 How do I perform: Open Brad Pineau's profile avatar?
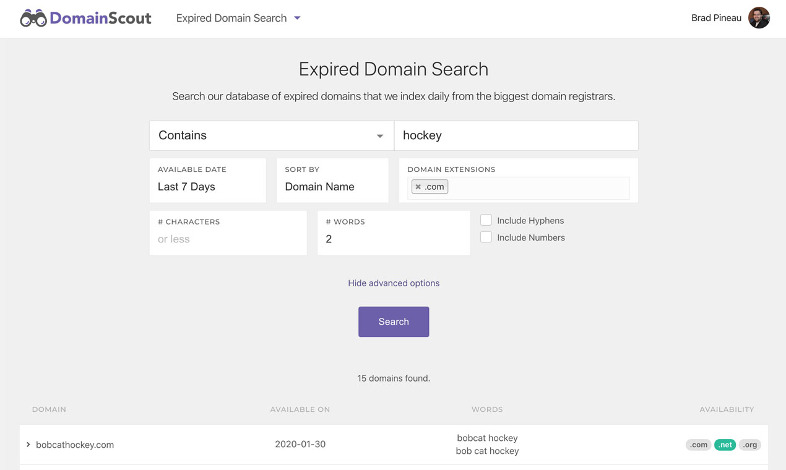[759, 18]
